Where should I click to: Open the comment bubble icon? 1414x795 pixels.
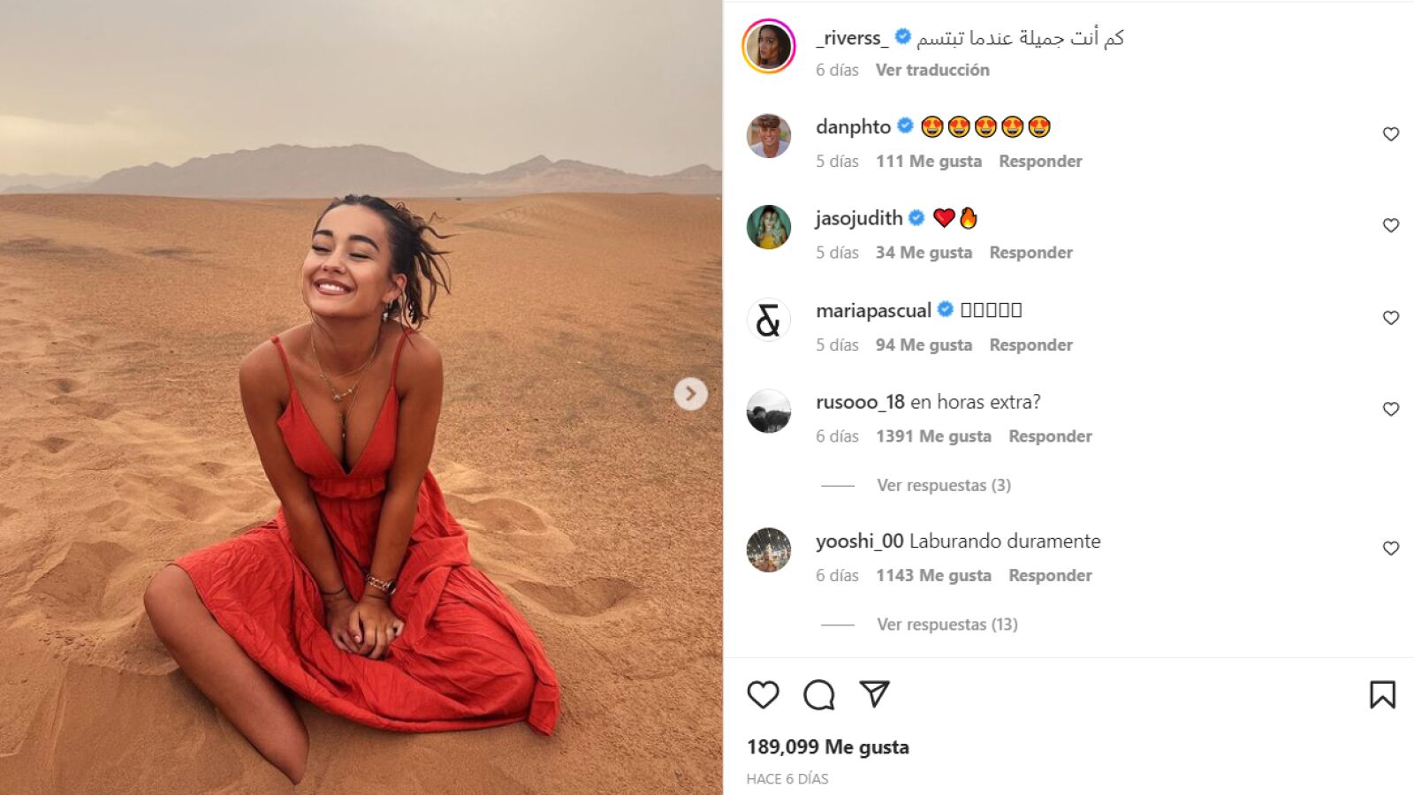pos(819,695)
